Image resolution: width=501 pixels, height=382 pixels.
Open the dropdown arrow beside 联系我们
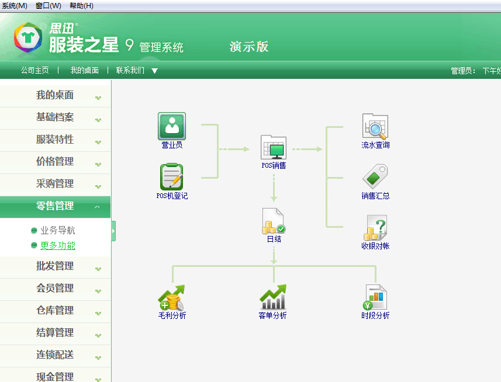pos(155,71)
